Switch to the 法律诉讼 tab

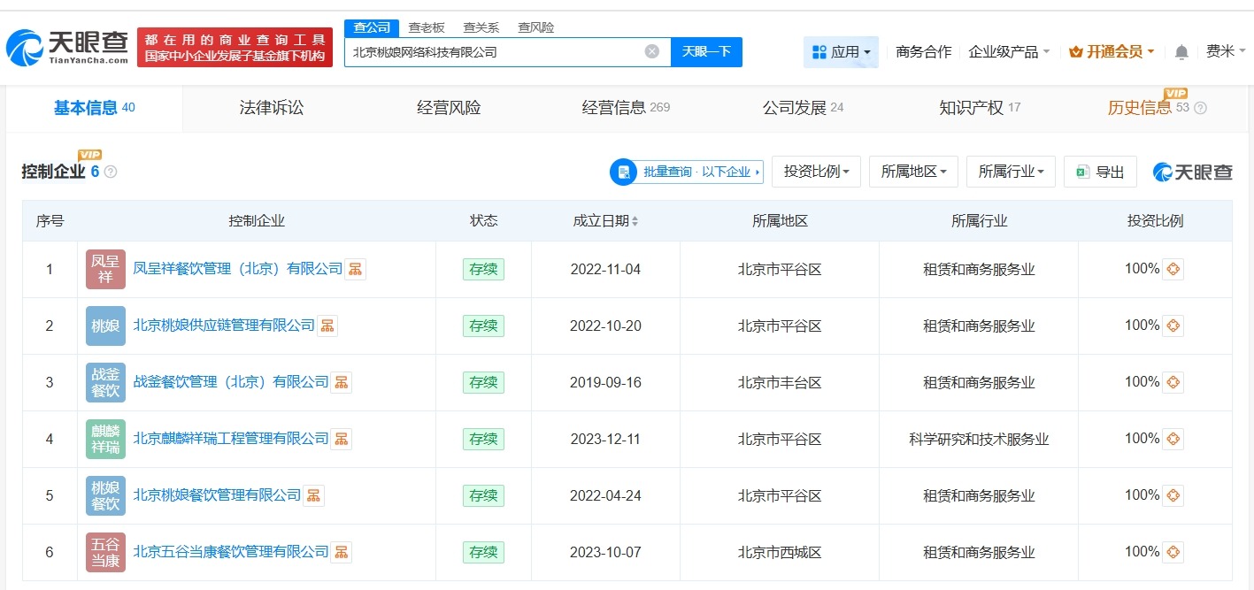pyautogui.click(x=271, y=107)
